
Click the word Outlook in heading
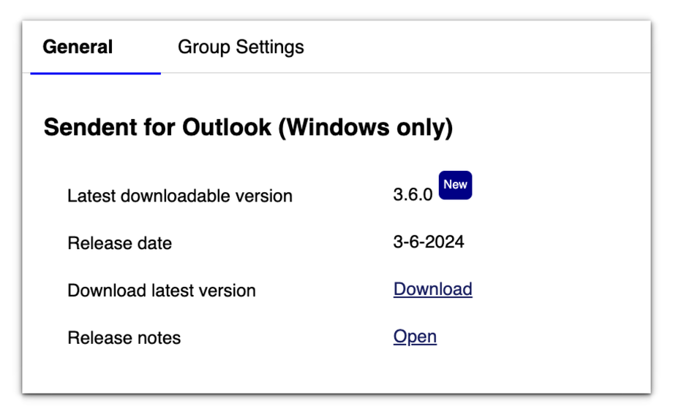point(227,128)
